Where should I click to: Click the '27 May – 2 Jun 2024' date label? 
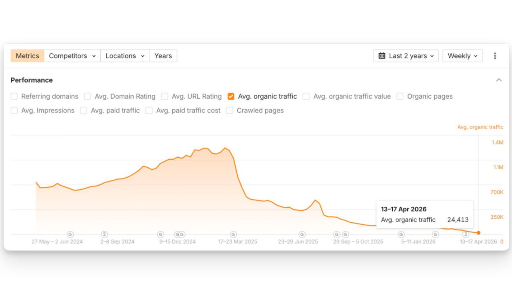(x=58, y=242)
